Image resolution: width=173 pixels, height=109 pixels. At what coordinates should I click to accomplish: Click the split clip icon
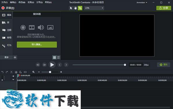(x=25, y=72)
